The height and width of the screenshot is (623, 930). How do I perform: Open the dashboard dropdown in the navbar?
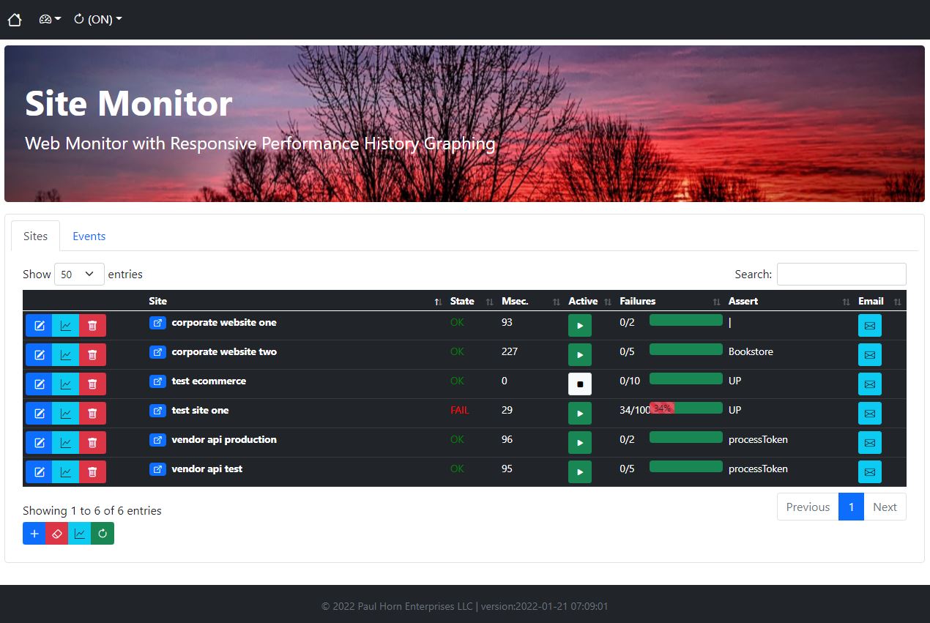pos(49,19)
